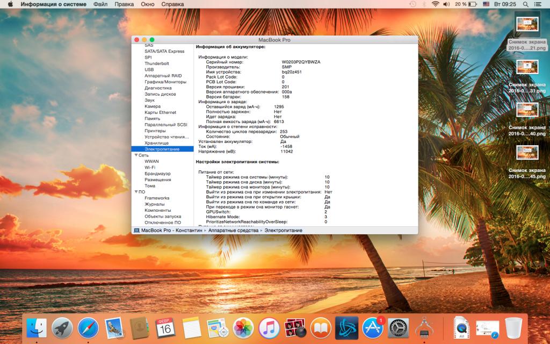Select Аппаратный RAID in sidebar
The width and height of the screenshot is (550, 344).
(163, 76)
